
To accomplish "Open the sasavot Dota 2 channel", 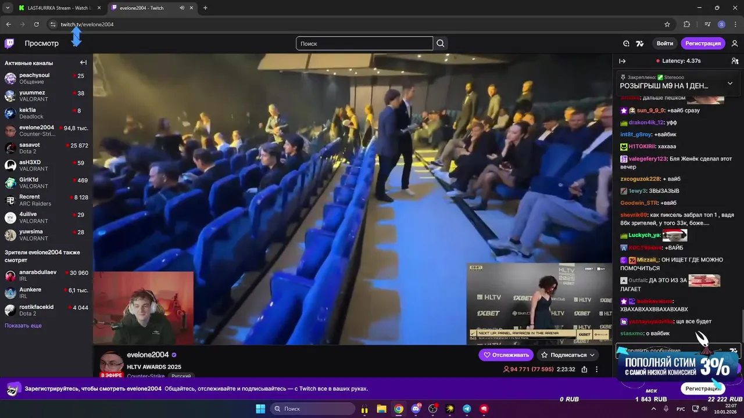I will [x=46, y=148].
